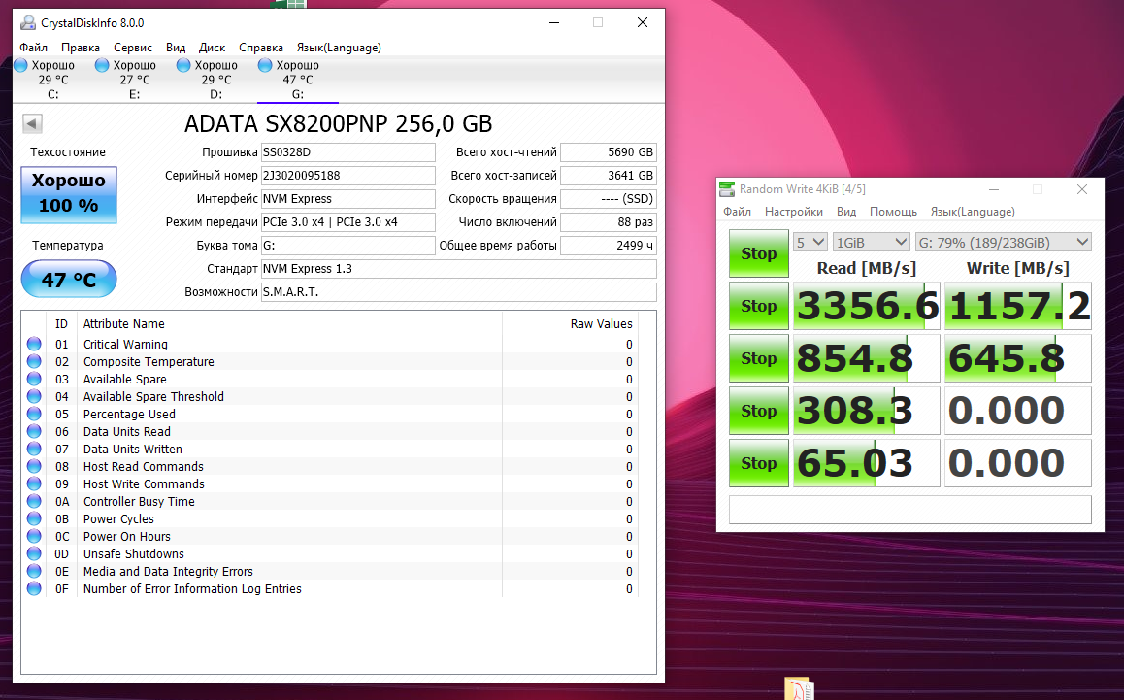Click status orb for Critical Warning row
Screen dimensions: 1124x700
coord(34,344)
